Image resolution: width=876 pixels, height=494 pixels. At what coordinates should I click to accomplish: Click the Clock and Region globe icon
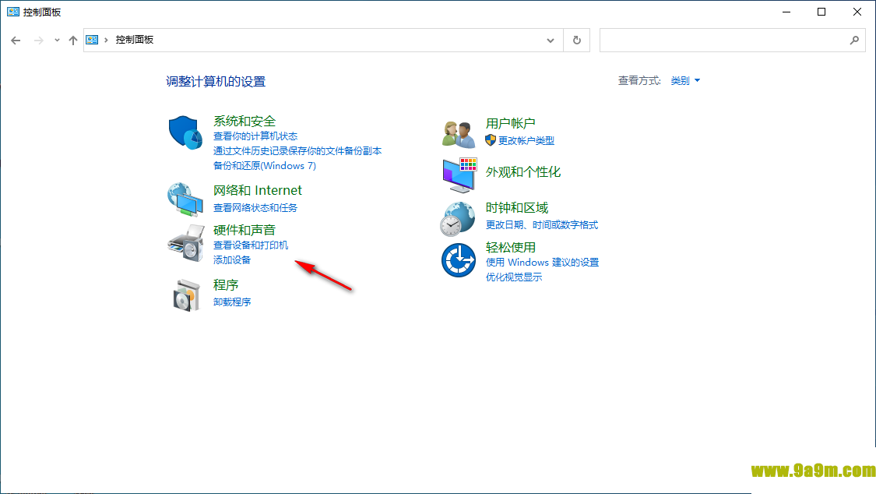click(x=458, y=218)
